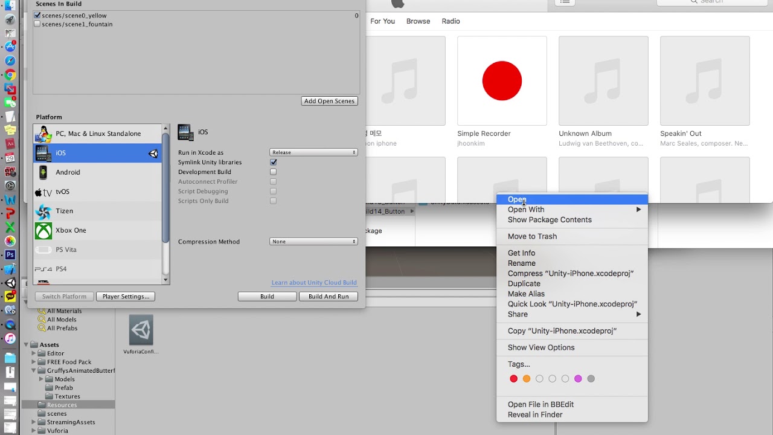Pick the Tizen platform icon
This screenshot has width=773, height=435.
coord(43,211)
